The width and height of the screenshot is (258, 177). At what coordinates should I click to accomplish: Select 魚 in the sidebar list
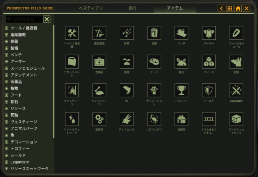pos(12,135)
